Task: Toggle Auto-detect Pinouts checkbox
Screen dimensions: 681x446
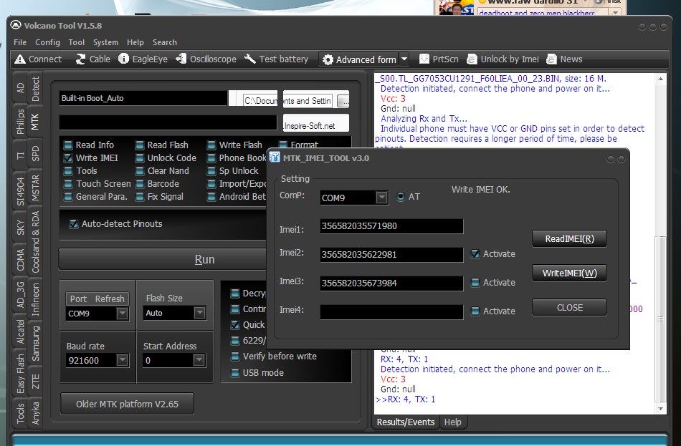Action: (x=73, y=224)
